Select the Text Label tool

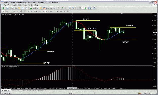point(32,11)
